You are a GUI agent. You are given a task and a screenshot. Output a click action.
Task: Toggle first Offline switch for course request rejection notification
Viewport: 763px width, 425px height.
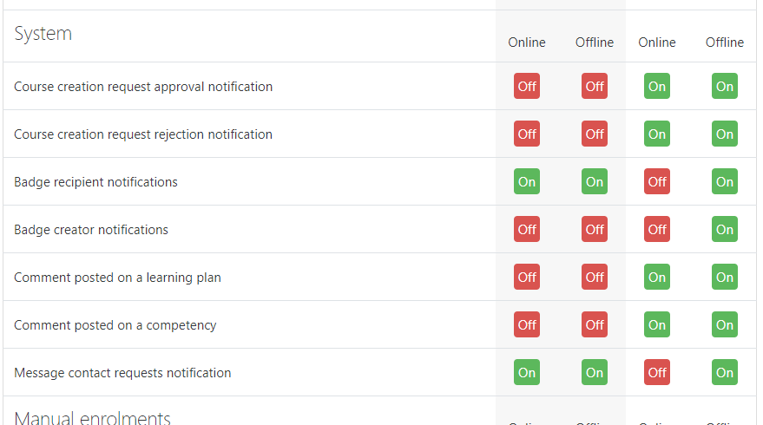pyautogui.click(x=594, y=134)
